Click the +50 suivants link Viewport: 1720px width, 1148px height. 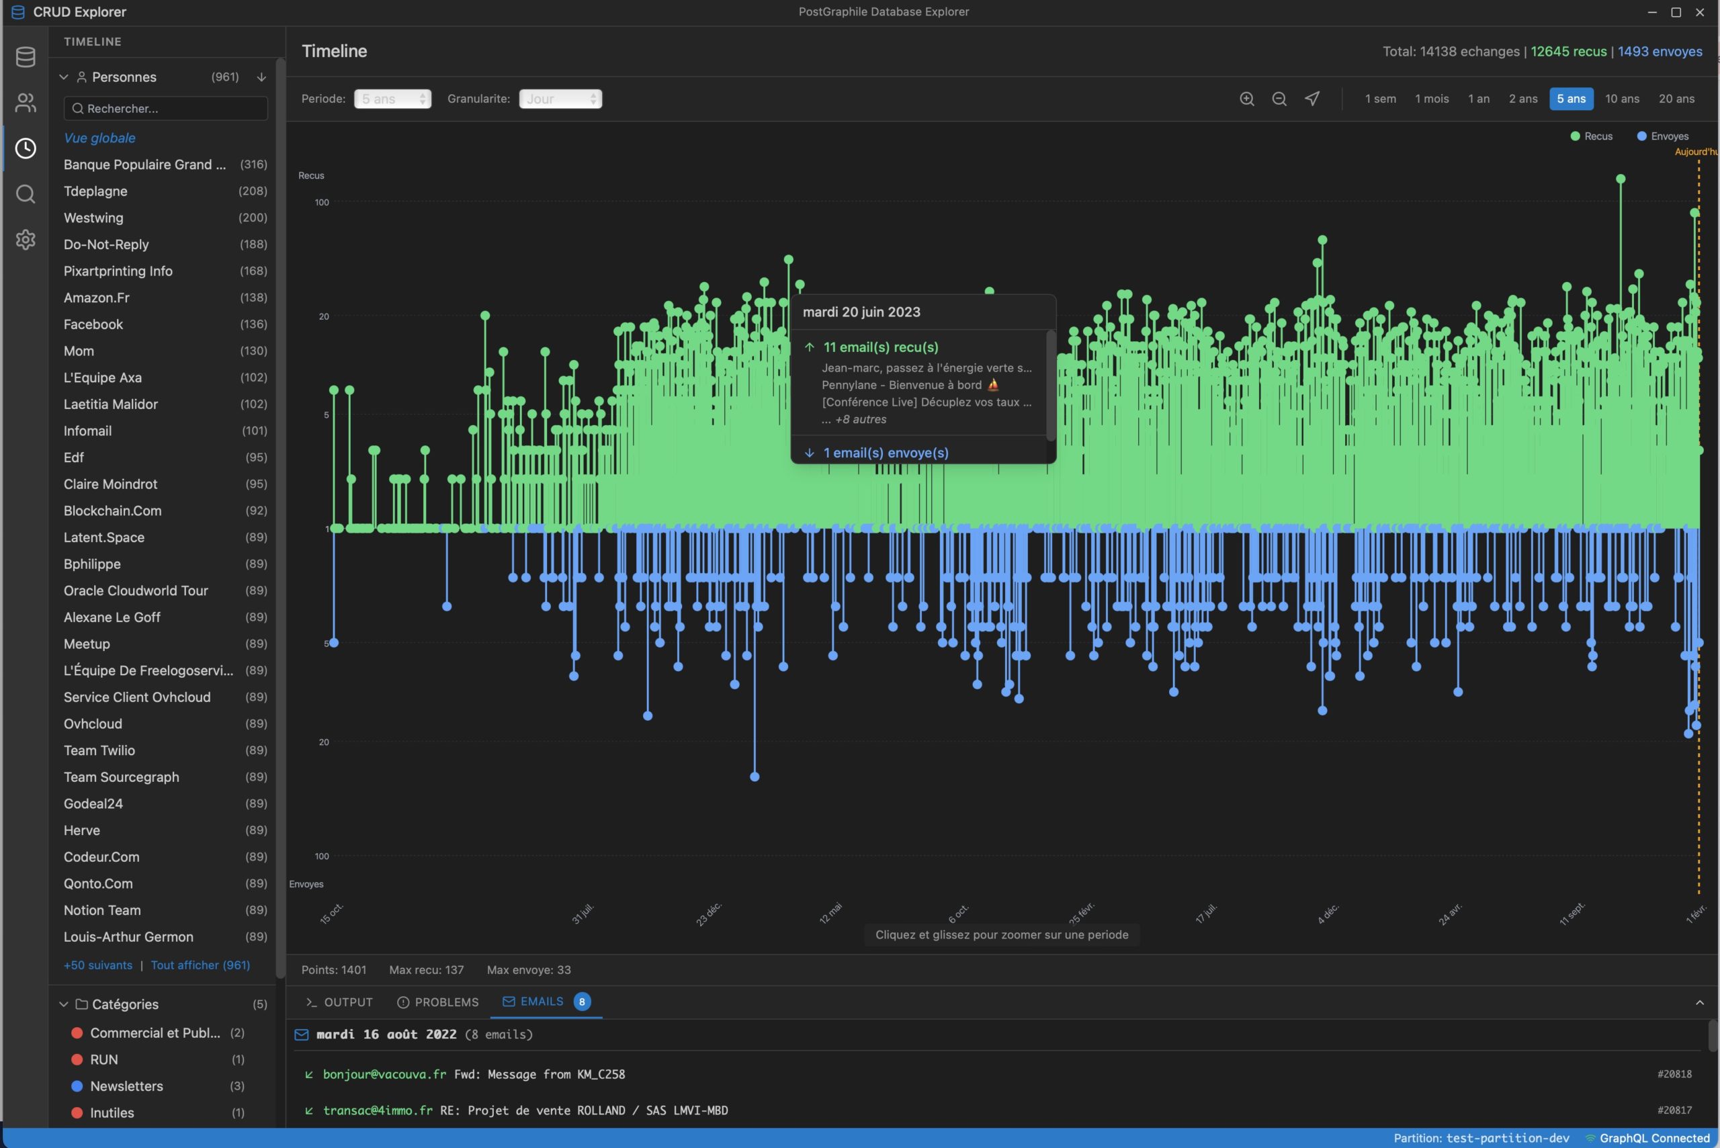pyautogui.click(x=98, y=965)
